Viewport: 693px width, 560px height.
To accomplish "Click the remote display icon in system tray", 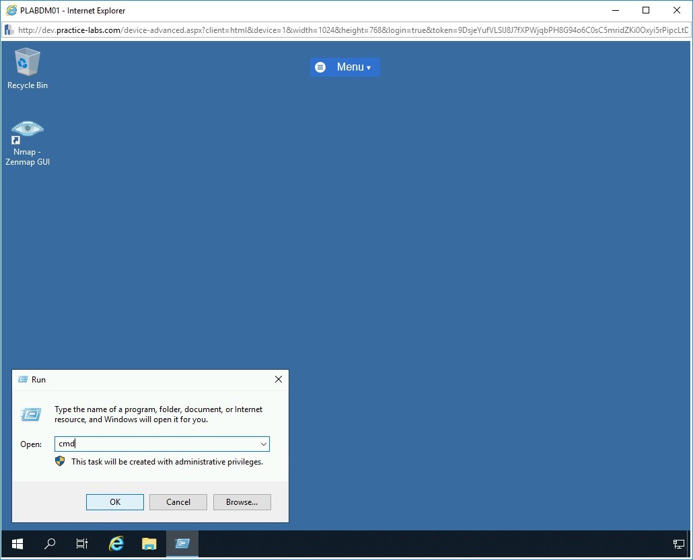I will (x=679, y=545).
